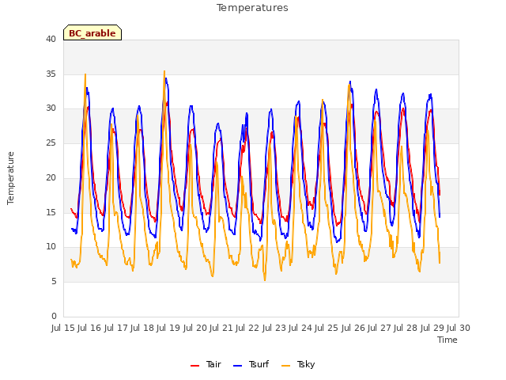Click the Temperature y-axis label
The image size is (506, 380).
[10, 178]
